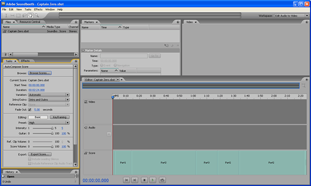Viewport: 311px width, 186px height.
Task: Open the Workspace dropdown
Action: 292,15
